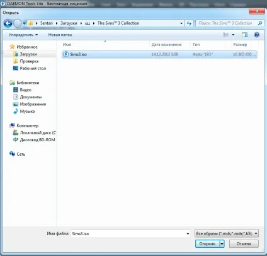Click the Favorites star icon
Screen dimensions: 267x256
(x=12, y=47)
